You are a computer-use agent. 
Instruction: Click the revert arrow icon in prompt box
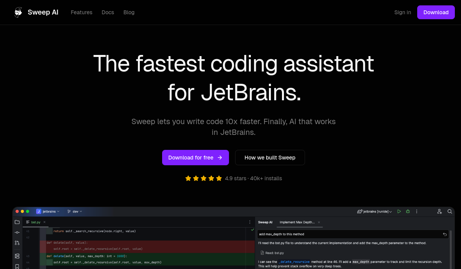[445, 234]
